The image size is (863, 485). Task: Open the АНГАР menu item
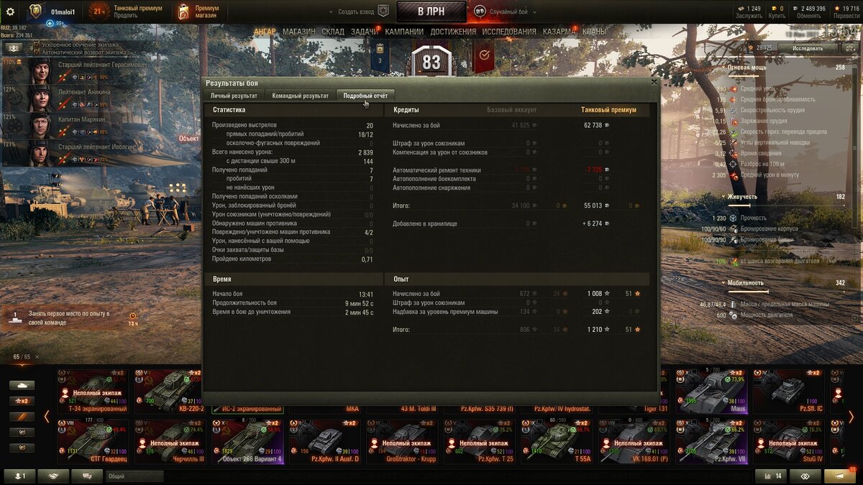pyautogui.click(x=265, y=32)
